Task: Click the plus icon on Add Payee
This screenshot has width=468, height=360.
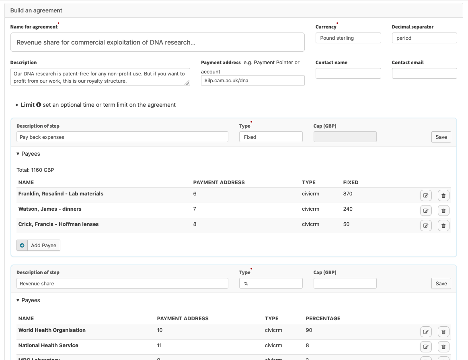Action: pos(22,245)
